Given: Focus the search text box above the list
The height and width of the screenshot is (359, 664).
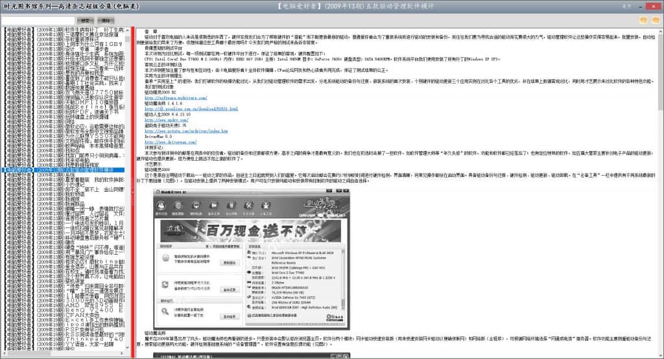Looking at the screenshot, I should pyautogui.click(x=38, y=21).
